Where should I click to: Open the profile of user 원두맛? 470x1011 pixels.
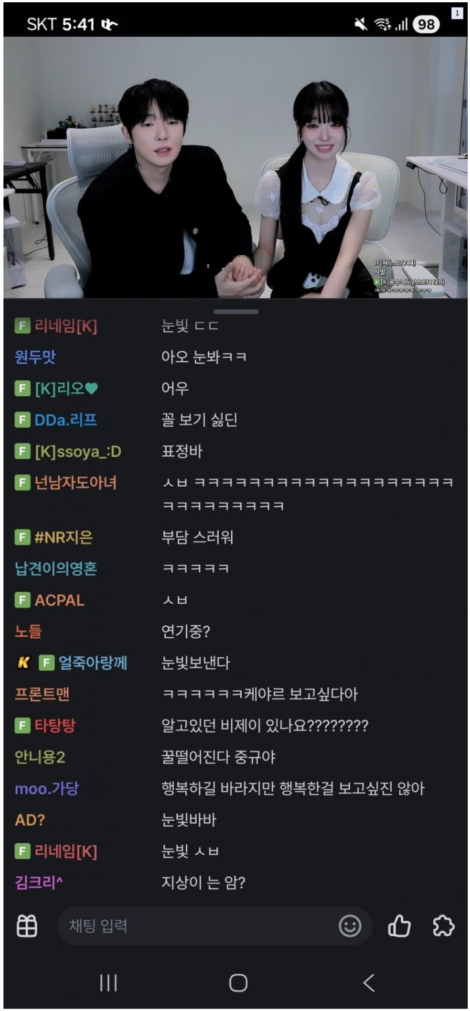[x=35, y=357]
